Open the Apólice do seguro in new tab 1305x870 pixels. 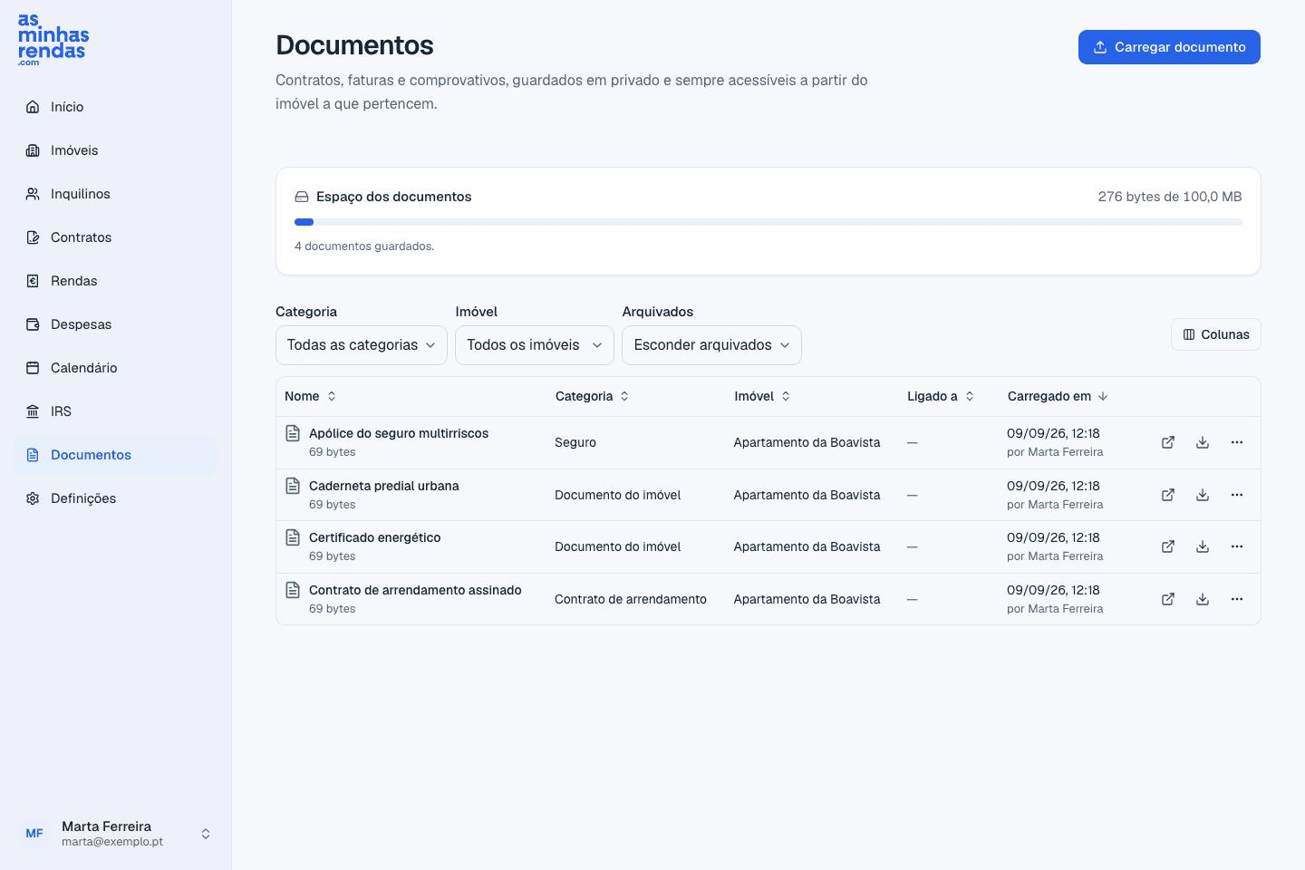point(1168,442)
